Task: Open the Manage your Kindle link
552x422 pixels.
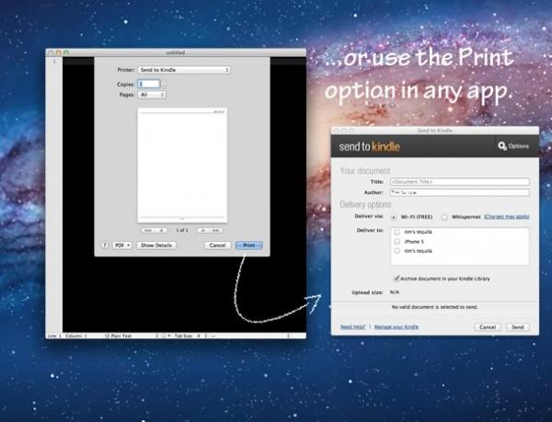Action: 397,327
